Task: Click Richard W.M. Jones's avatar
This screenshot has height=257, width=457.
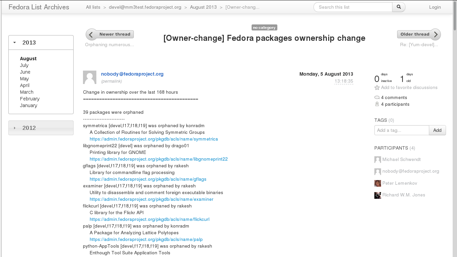Action: (x=378, y=195)
